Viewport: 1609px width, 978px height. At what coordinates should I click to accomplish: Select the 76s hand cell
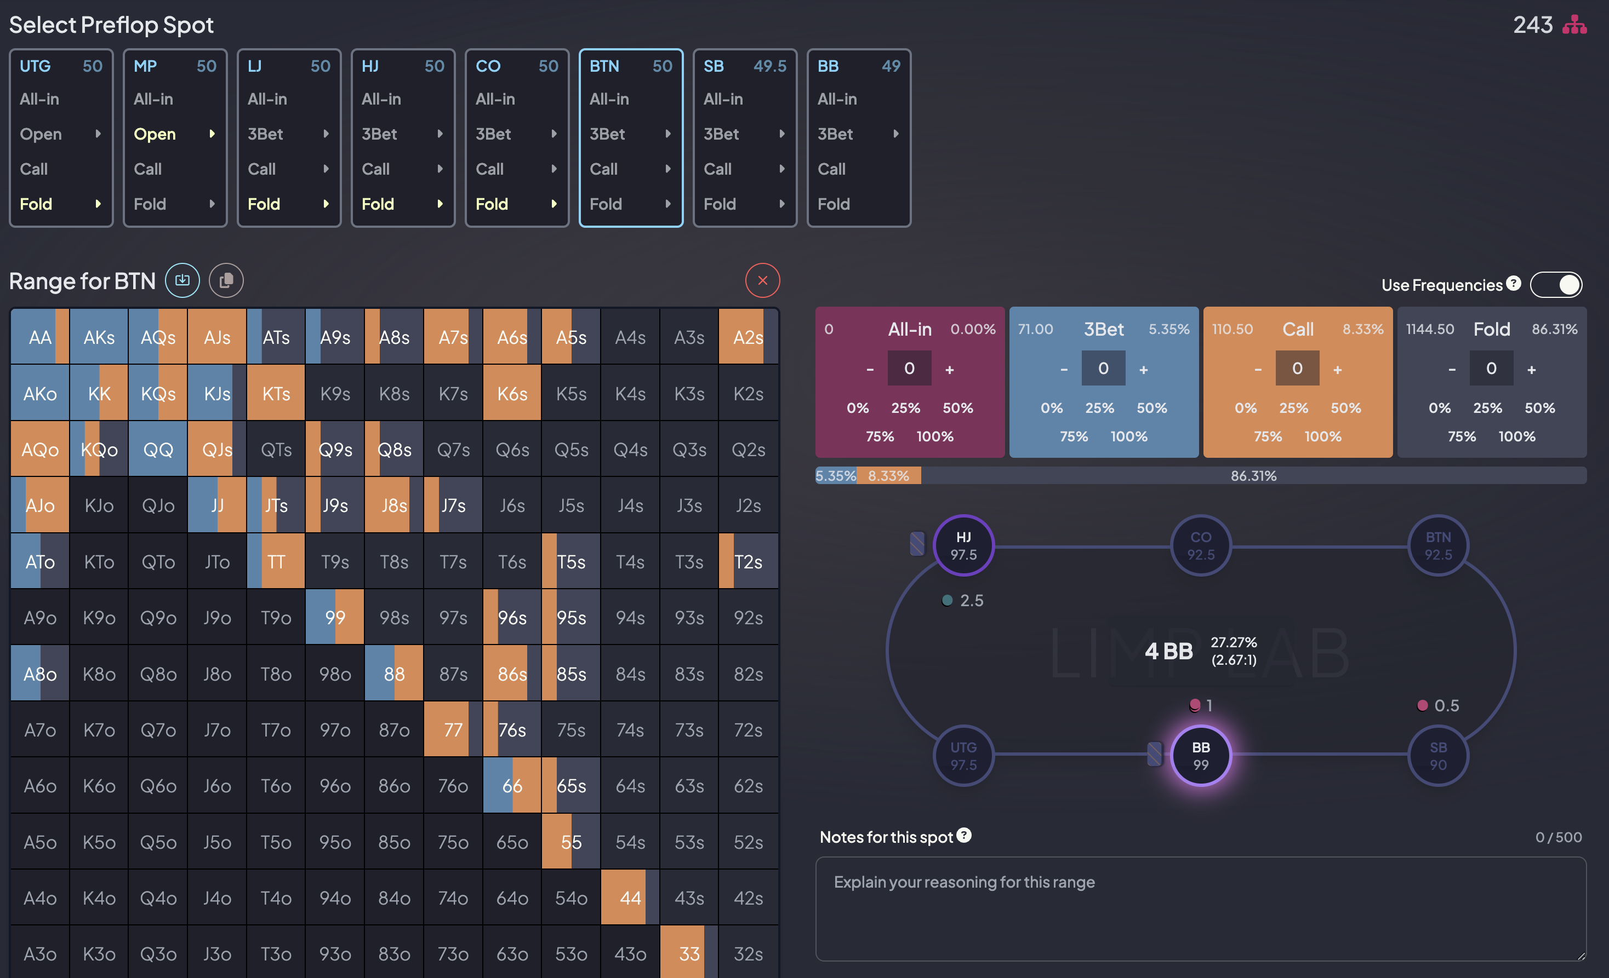point(512,729)
